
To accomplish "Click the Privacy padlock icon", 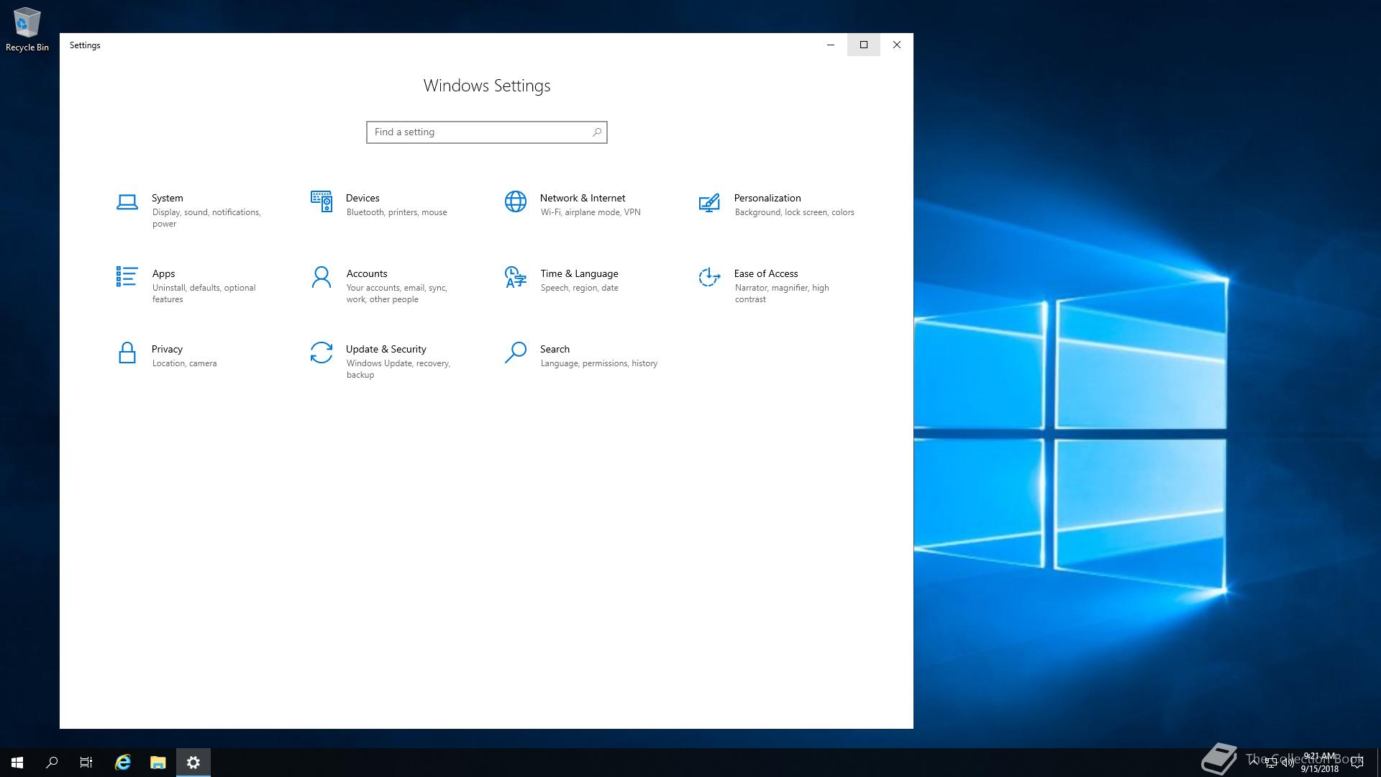I will [x=127, y=353].
